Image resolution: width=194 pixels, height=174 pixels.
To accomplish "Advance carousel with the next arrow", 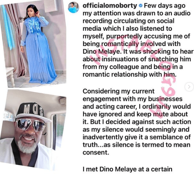I will tap(189, 87).
